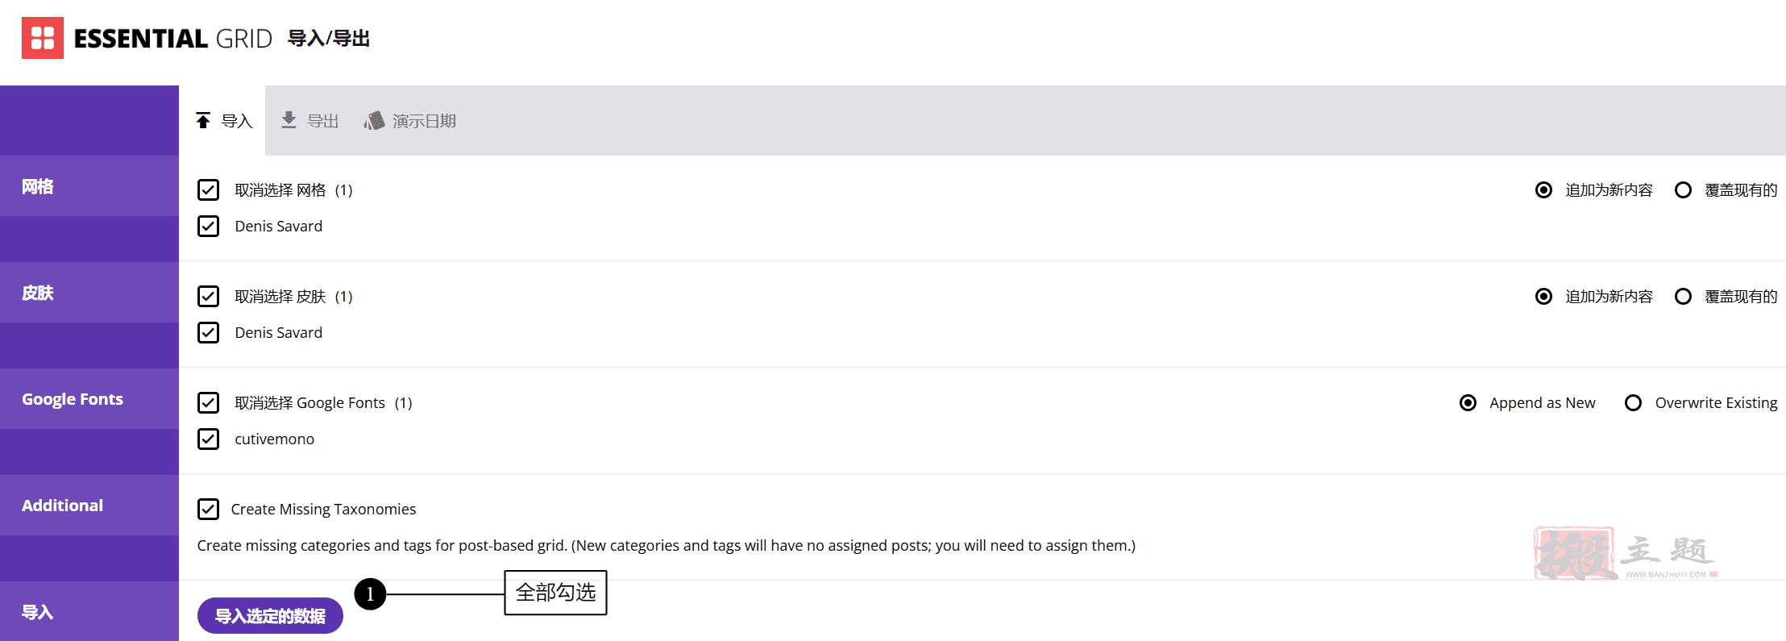Open the 演示日期 tab

pos(410,121)
